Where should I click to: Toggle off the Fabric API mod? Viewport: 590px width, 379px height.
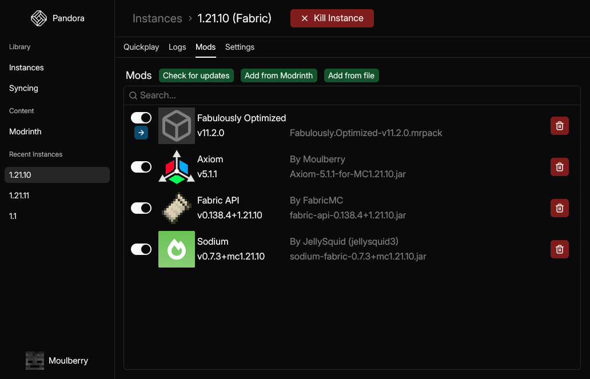(141, 208)
